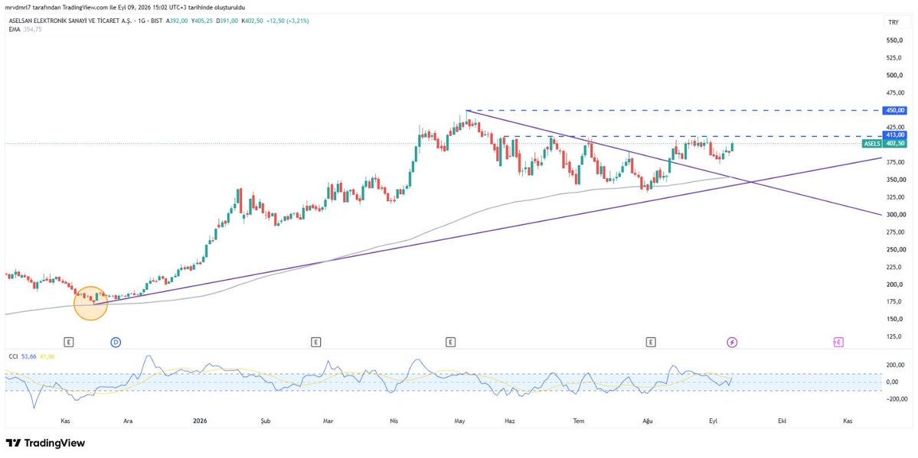Click the 2026 year label on time axis
The width and height of the screenshot is (918, 458).
(x=201, y=421)
